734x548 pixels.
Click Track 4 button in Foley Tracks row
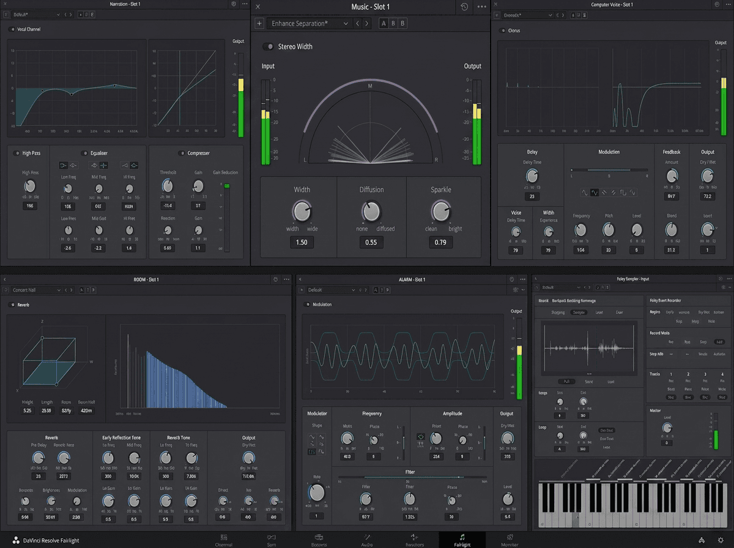(x=722, y=374)
